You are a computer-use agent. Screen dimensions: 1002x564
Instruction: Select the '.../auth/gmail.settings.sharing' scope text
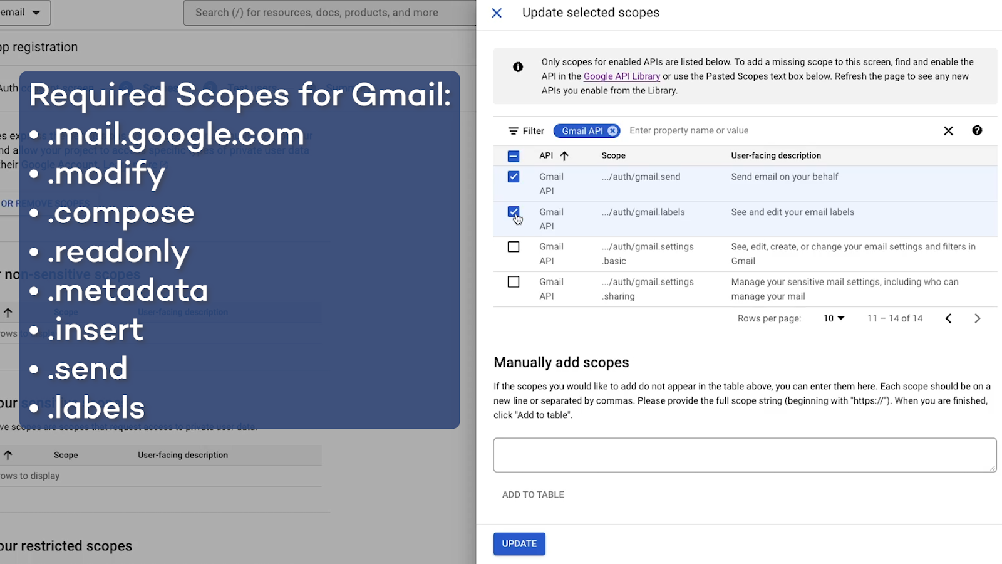pyautogui.click(x=648, y=289)
